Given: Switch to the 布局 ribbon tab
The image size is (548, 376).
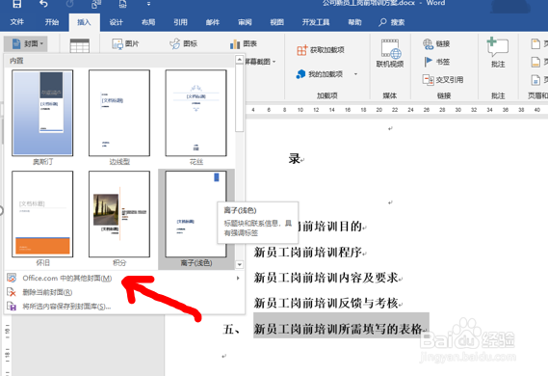Looking at the screenshot, I should tap(148, 22).
